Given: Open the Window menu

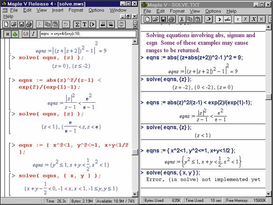Looking at the screenshot, I should pos(118,10).
